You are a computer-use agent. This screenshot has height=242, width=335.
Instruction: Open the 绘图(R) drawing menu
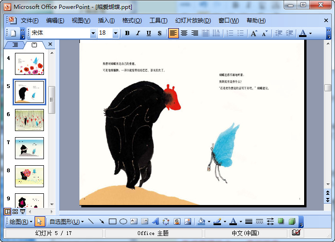(x=21, y=222)
